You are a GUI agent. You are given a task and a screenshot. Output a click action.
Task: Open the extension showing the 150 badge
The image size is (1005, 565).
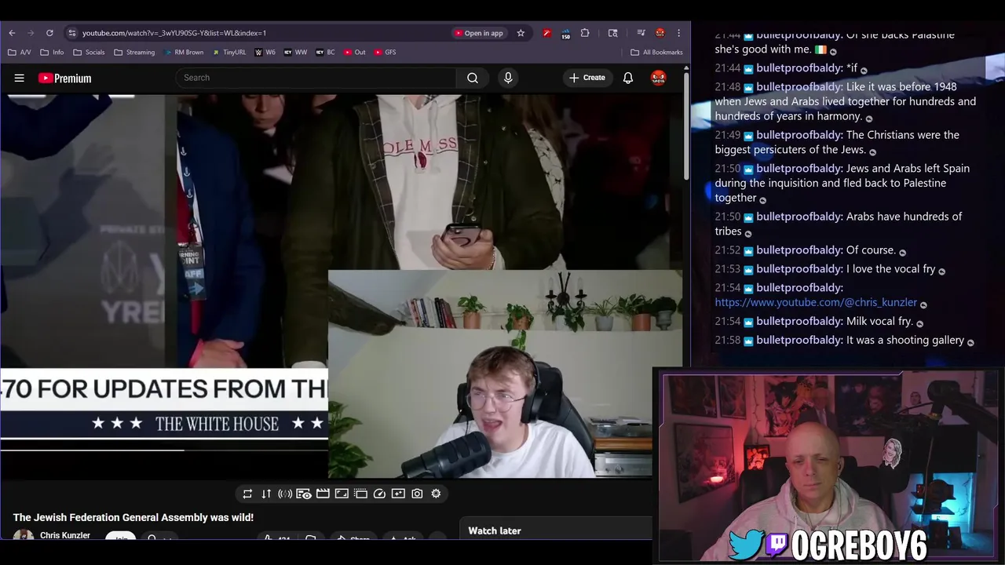[565, 34]
